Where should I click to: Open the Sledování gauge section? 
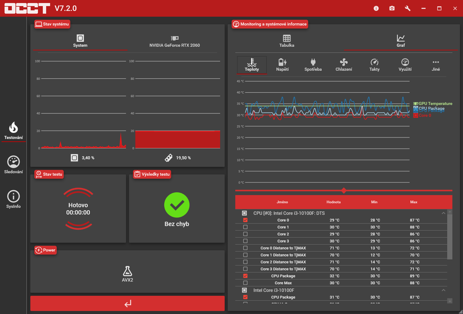[13, 165]
